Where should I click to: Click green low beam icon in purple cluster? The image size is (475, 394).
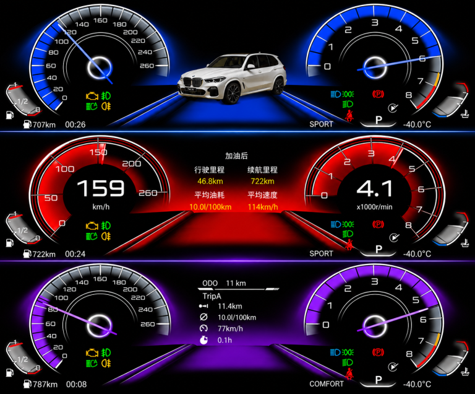click(348, 362)
